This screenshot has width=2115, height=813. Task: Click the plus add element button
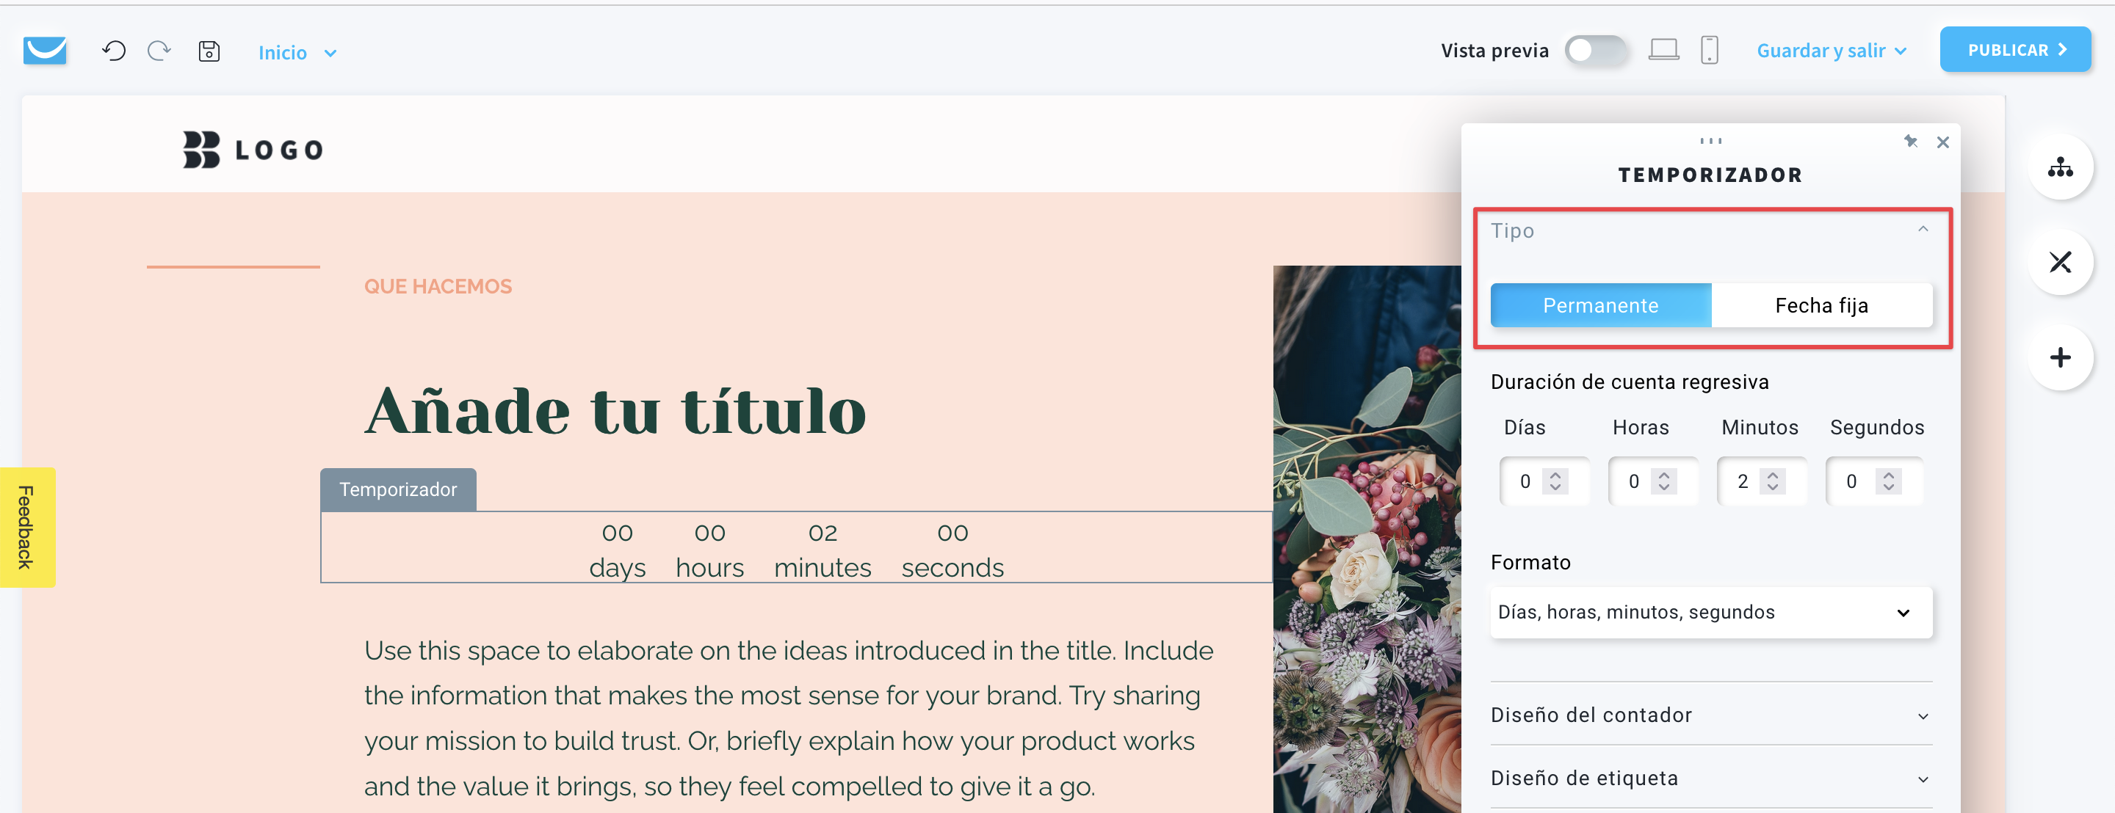pos(2060,357)
